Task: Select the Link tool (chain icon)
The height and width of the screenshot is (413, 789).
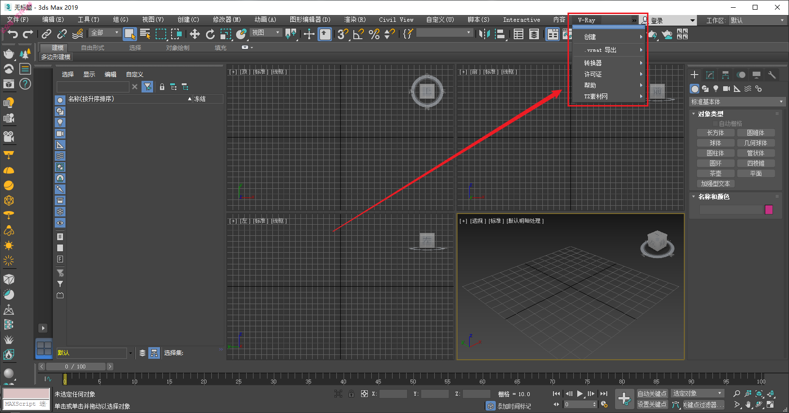Action: (47, 34)
